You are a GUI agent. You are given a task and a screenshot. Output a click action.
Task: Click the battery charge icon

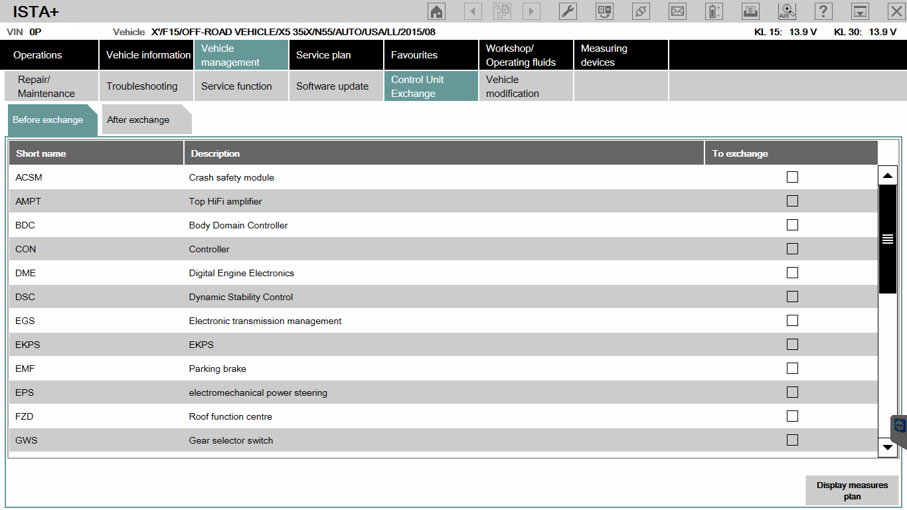click(714, 11)
